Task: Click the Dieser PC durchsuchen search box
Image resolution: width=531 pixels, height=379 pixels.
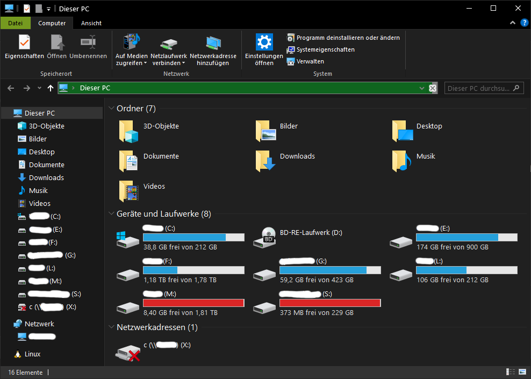Action: [x=484, y=88]
